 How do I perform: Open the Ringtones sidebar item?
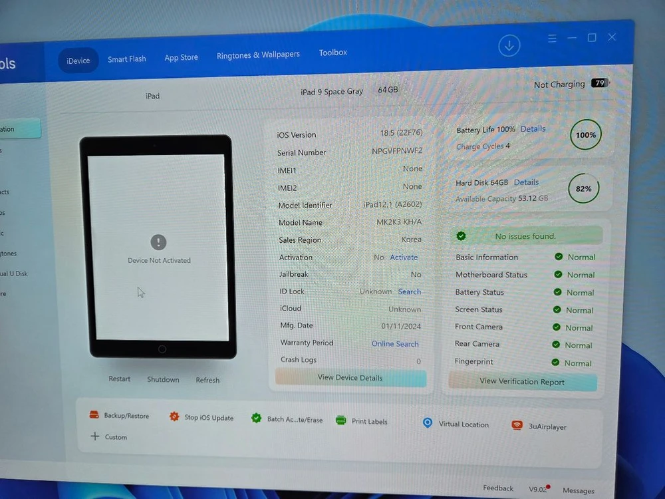tap(9, 253)
